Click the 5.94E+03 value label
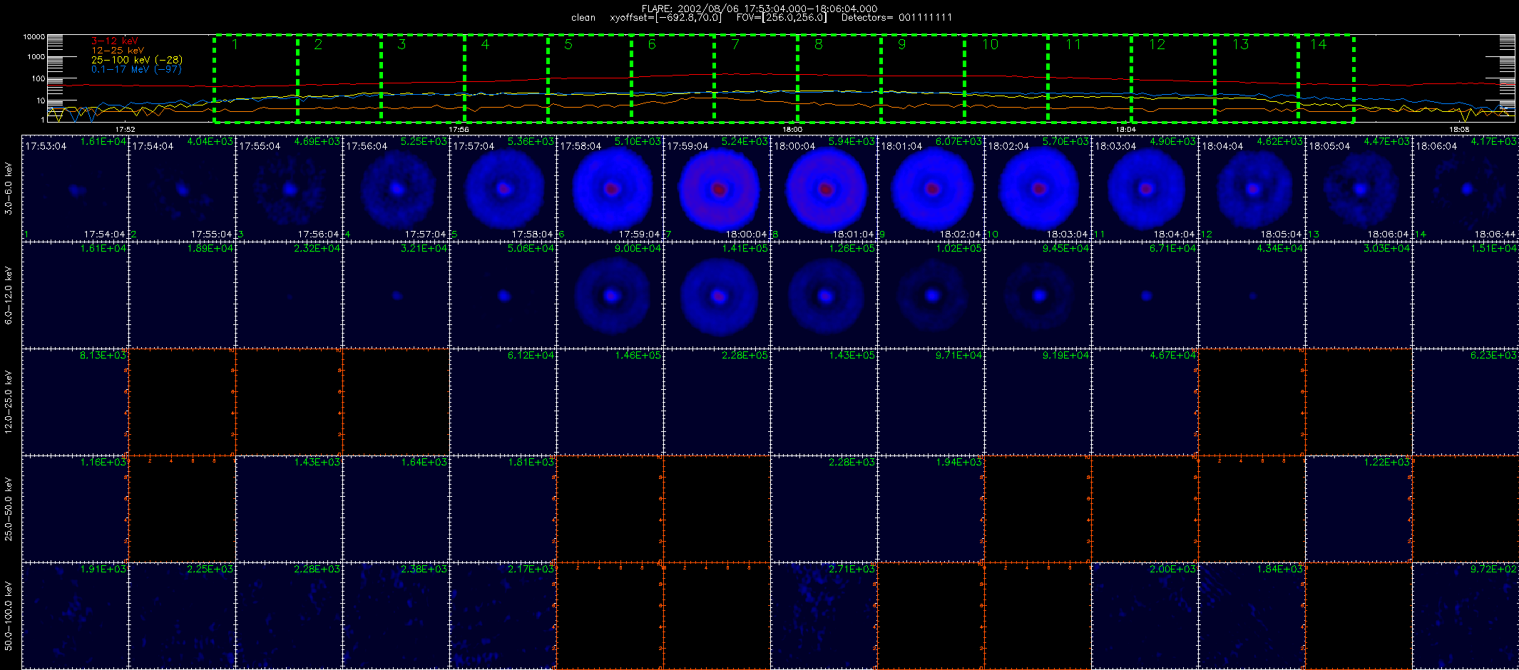 (x=851, y=142)
